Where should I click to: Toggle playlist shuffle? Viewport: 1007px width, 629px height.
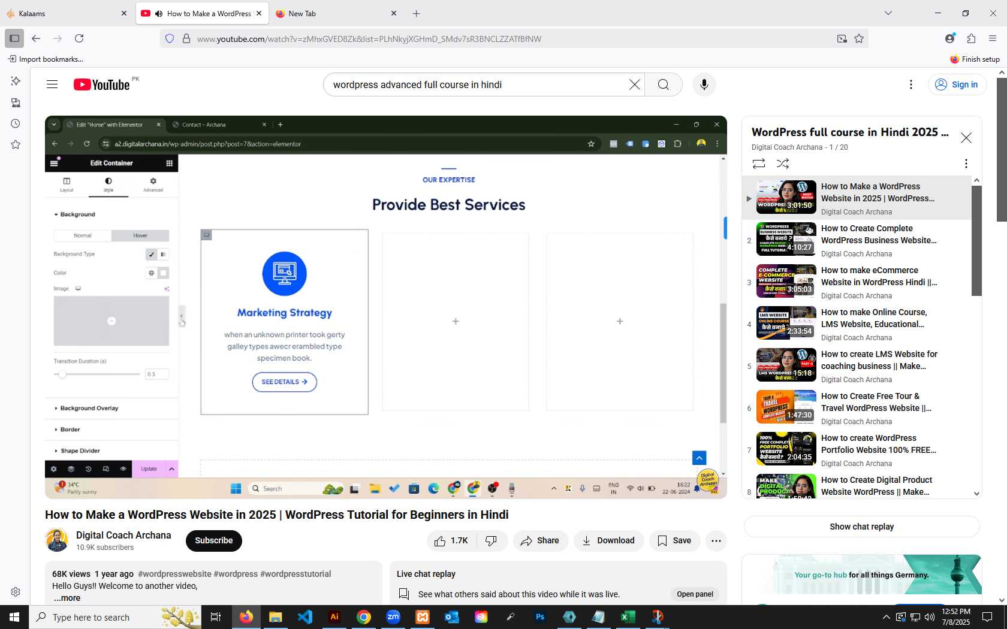[783, 164]
